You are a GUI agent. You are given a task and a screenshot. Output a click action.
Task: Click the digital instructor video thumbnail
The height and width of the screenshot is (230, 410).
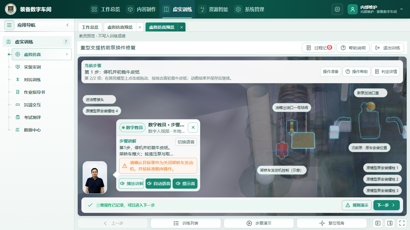point(95,178)
